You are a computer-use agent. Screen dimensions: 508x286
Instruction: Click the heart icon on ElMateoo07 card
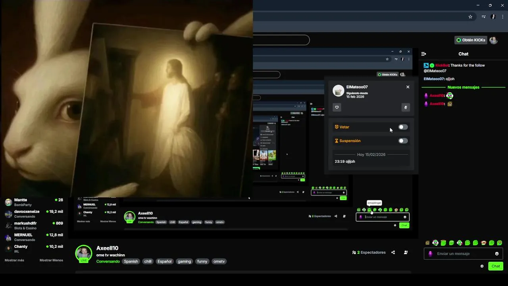point(337,107)
